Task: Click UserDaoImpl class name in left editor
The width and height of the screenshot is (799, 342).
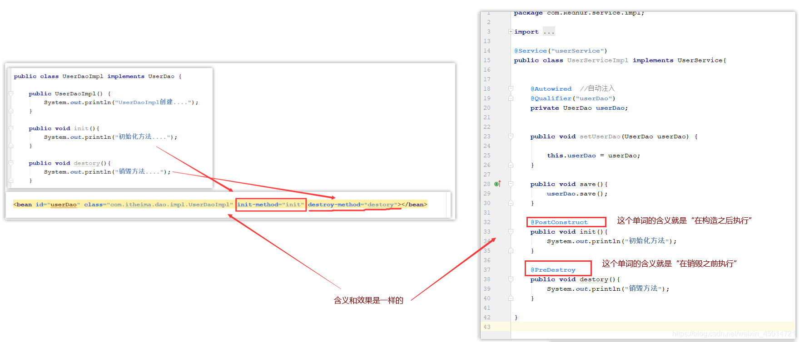Action: click(83, 76)
